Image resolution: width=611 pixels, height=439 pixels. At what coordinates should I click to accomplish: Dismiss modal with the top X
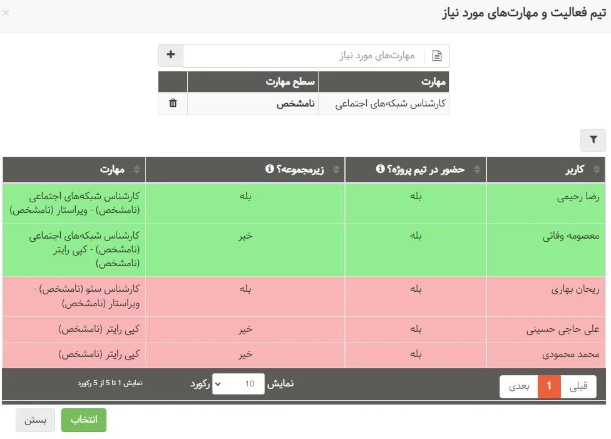pyautogui.click(x=6, y=13)
